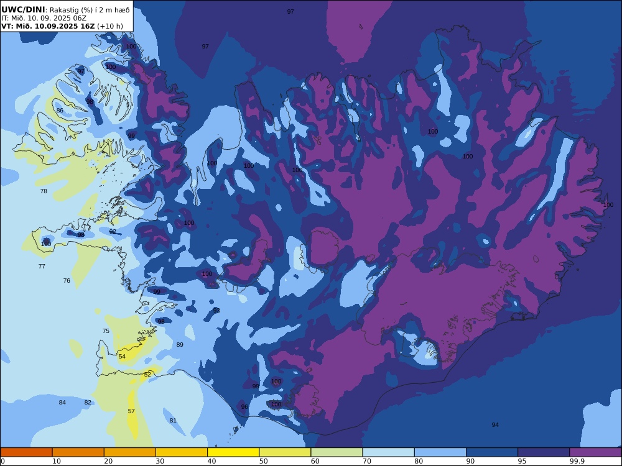Pick the purple 99.9+ legend swatch
Screen dimensions: 622x466
[595, 452]
